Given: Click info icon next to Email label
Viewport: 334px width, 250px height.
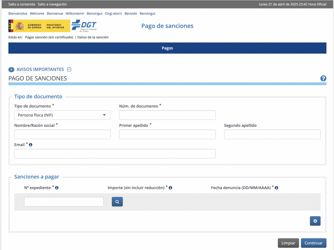Looking at the screenshot, I should (x=31, y=145).
